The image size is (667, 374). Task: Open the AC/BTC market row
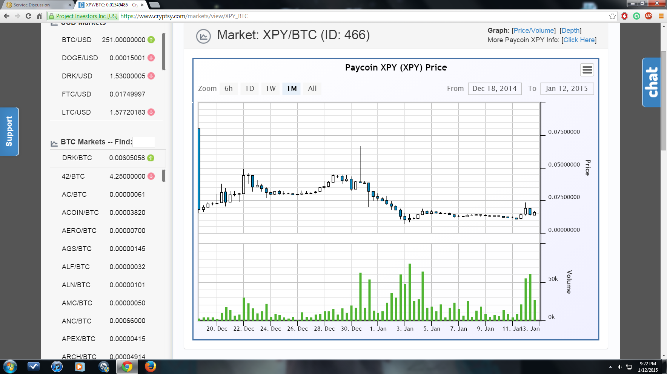[108, 194]
